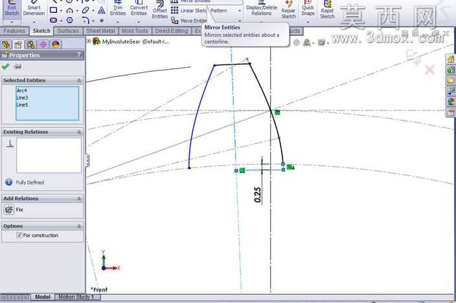
Task: Switch to the Features tab
Action: click(14, 31)
